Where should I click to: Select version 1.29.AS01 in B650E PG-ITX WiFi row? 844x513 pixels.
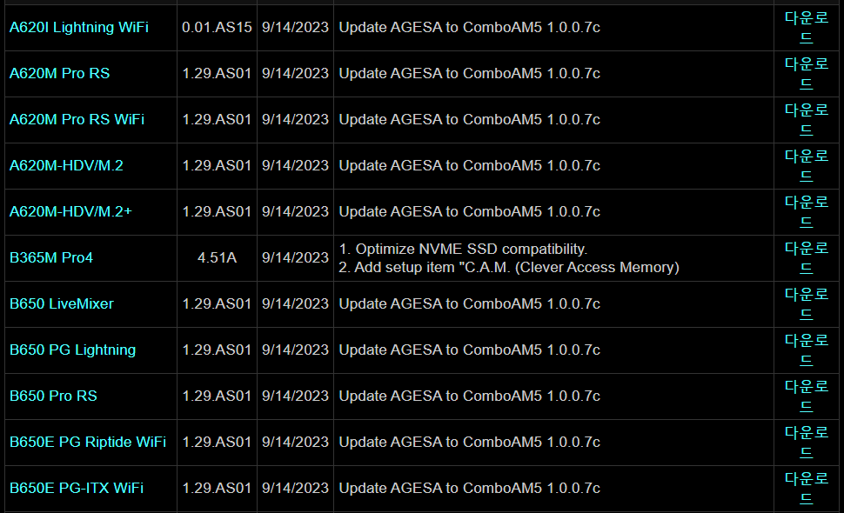click(217, 489)
